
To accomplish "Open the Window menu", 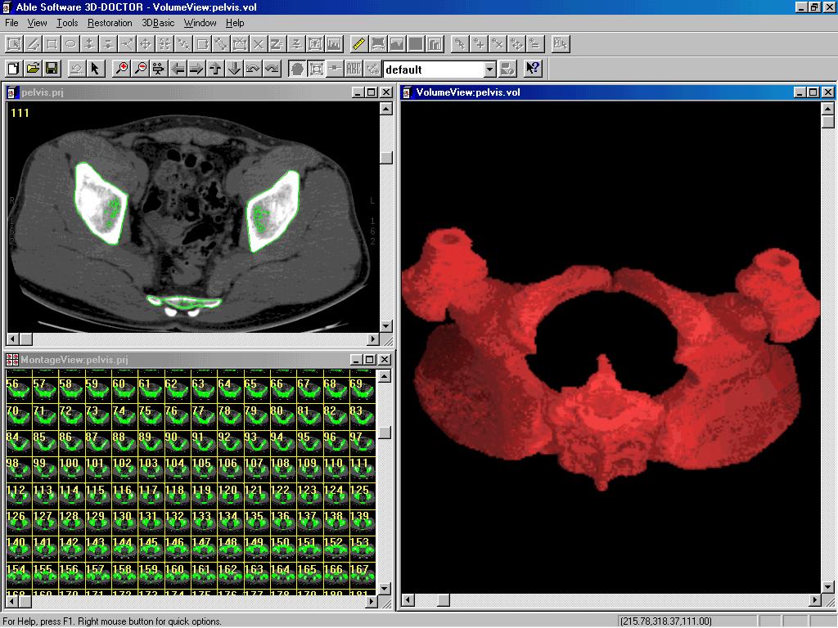I will pos(200,23).
